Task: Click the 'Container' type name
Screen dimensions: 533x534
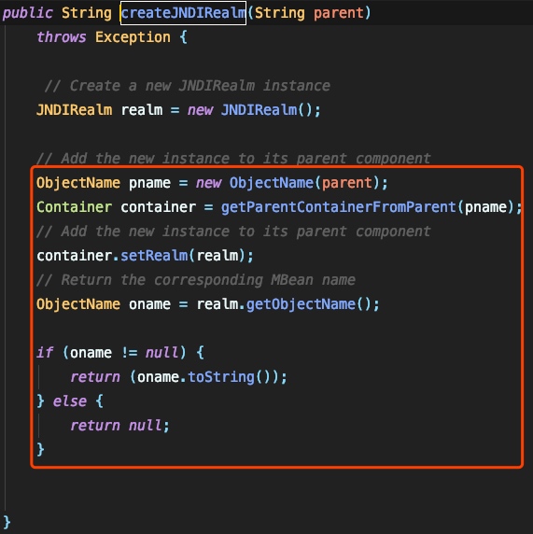Action: pos(75,207)
